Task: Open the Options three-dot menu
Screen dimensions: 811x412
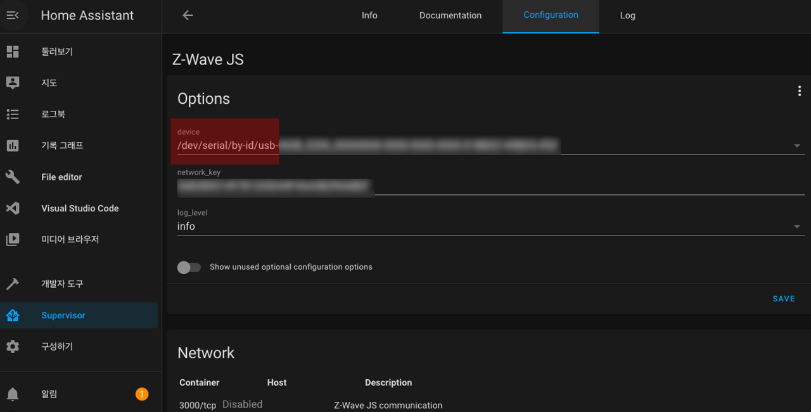Action: [x=800, y=91]
